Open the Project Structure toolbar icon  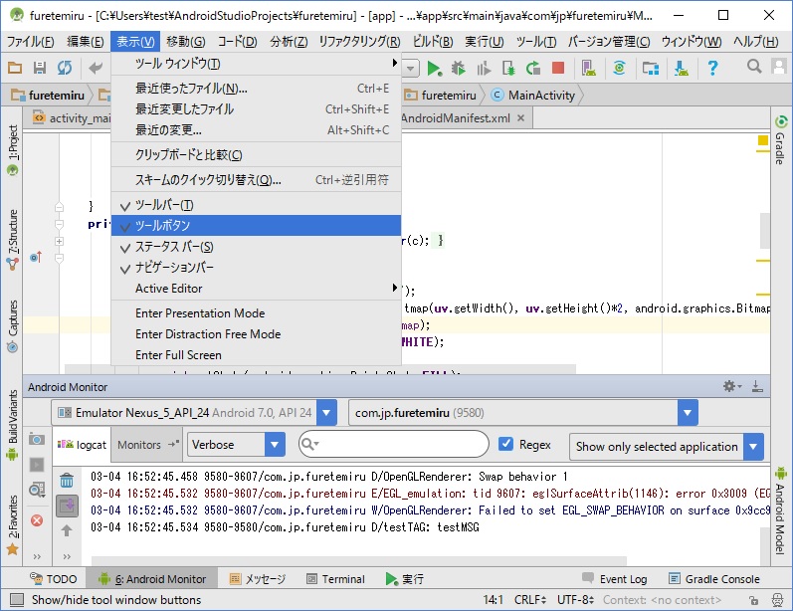[x=651, y=68]
